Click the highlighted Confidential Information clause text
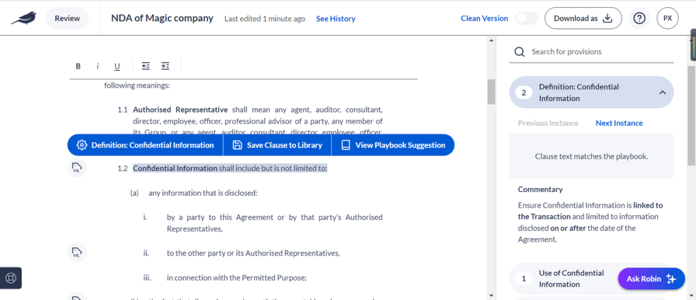The width and height of the screenshot is (696, 300). [x=230, y=169]
